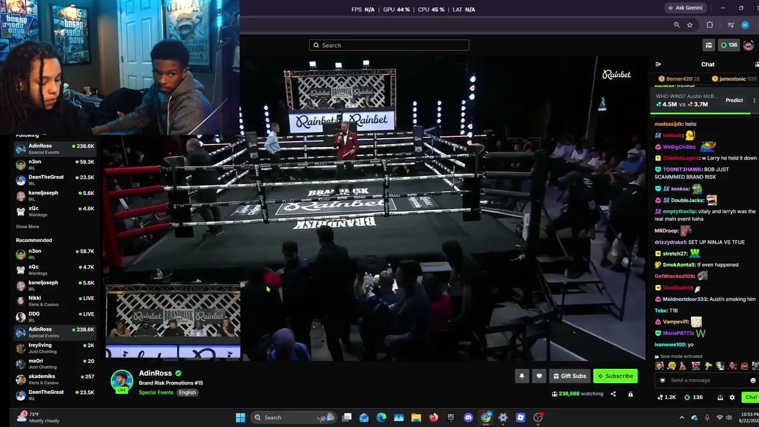Click the AdinRoss channel name heading

point(155,373)
